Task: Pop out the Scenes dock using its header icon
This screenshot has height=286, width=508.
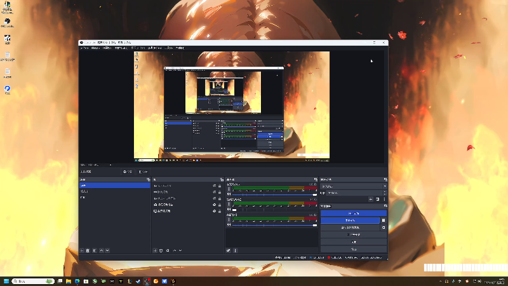Action: (x=149, y=179)
